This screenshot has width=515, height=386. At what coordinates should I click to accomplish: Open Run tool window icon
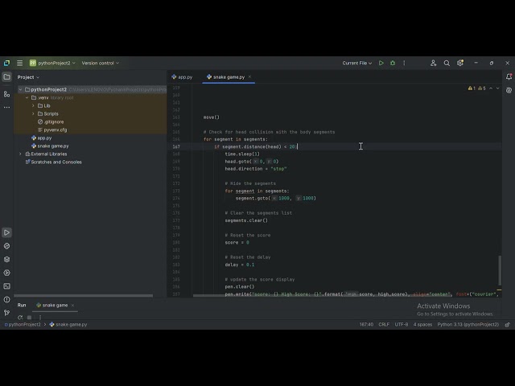[x=6, y=232]
